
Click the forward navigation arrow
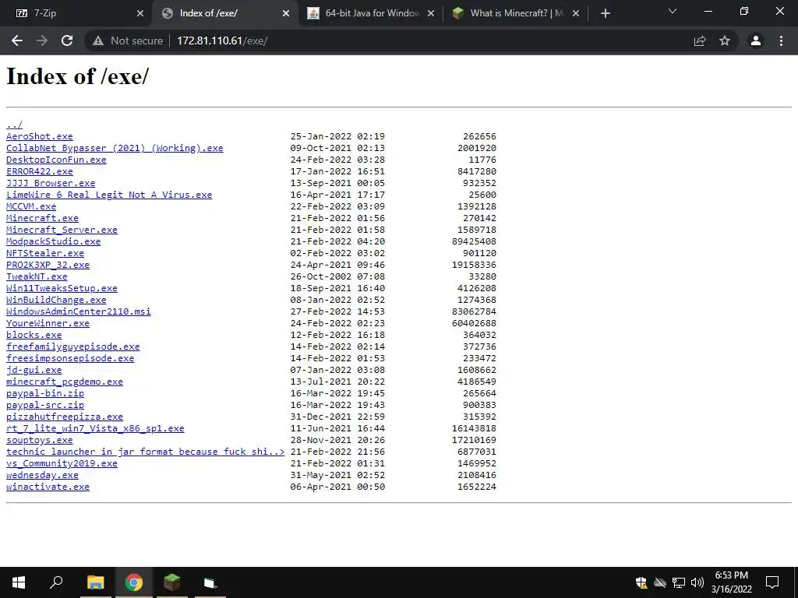tap(42, 40)
